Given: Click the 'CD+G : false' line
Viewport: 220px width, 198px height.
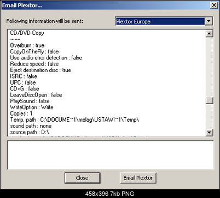Looking at the screenshot, I should [25, 89].
